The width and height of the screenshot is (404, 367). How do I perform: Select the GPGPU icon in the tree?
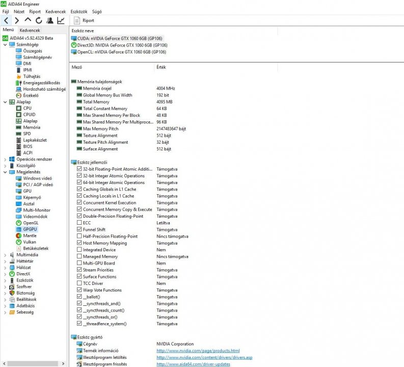click(x=18, y=229)
